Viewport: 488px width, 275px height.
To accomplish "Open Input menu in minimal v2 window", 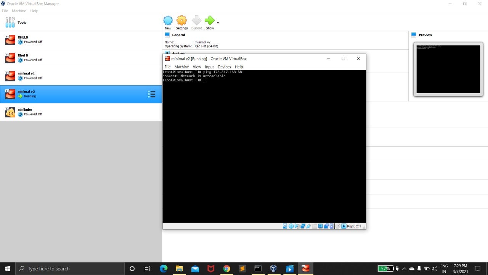I will pos(209,67).
